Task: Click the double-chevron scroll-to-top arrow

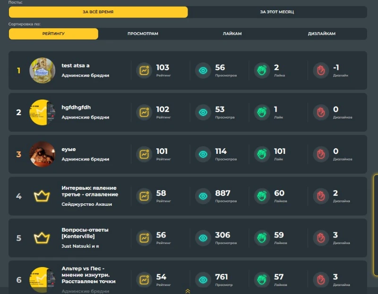Action: [188, 291]
